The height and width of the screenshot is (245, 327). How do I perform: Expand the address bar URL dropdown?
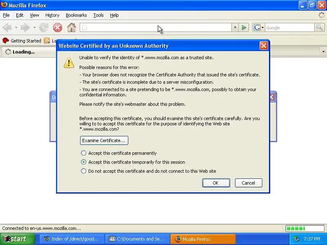pos(235,27)
